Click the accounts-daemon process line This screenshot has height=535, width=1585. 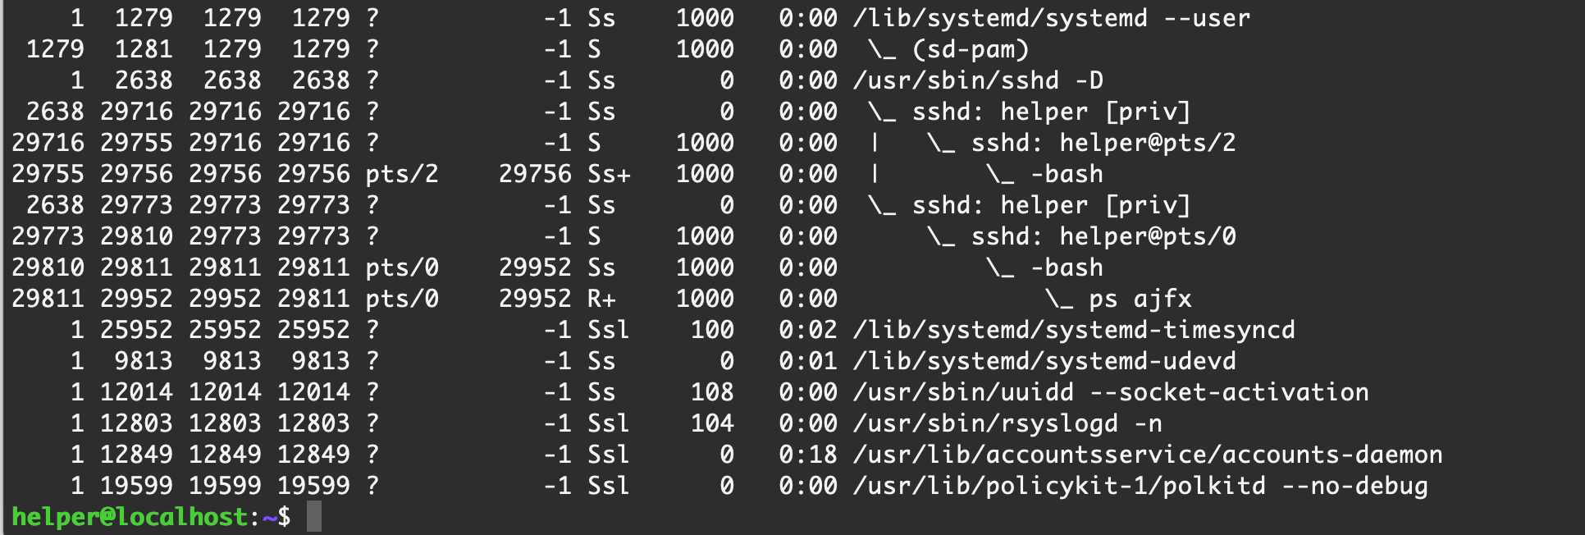click(x=1147, y=455)
